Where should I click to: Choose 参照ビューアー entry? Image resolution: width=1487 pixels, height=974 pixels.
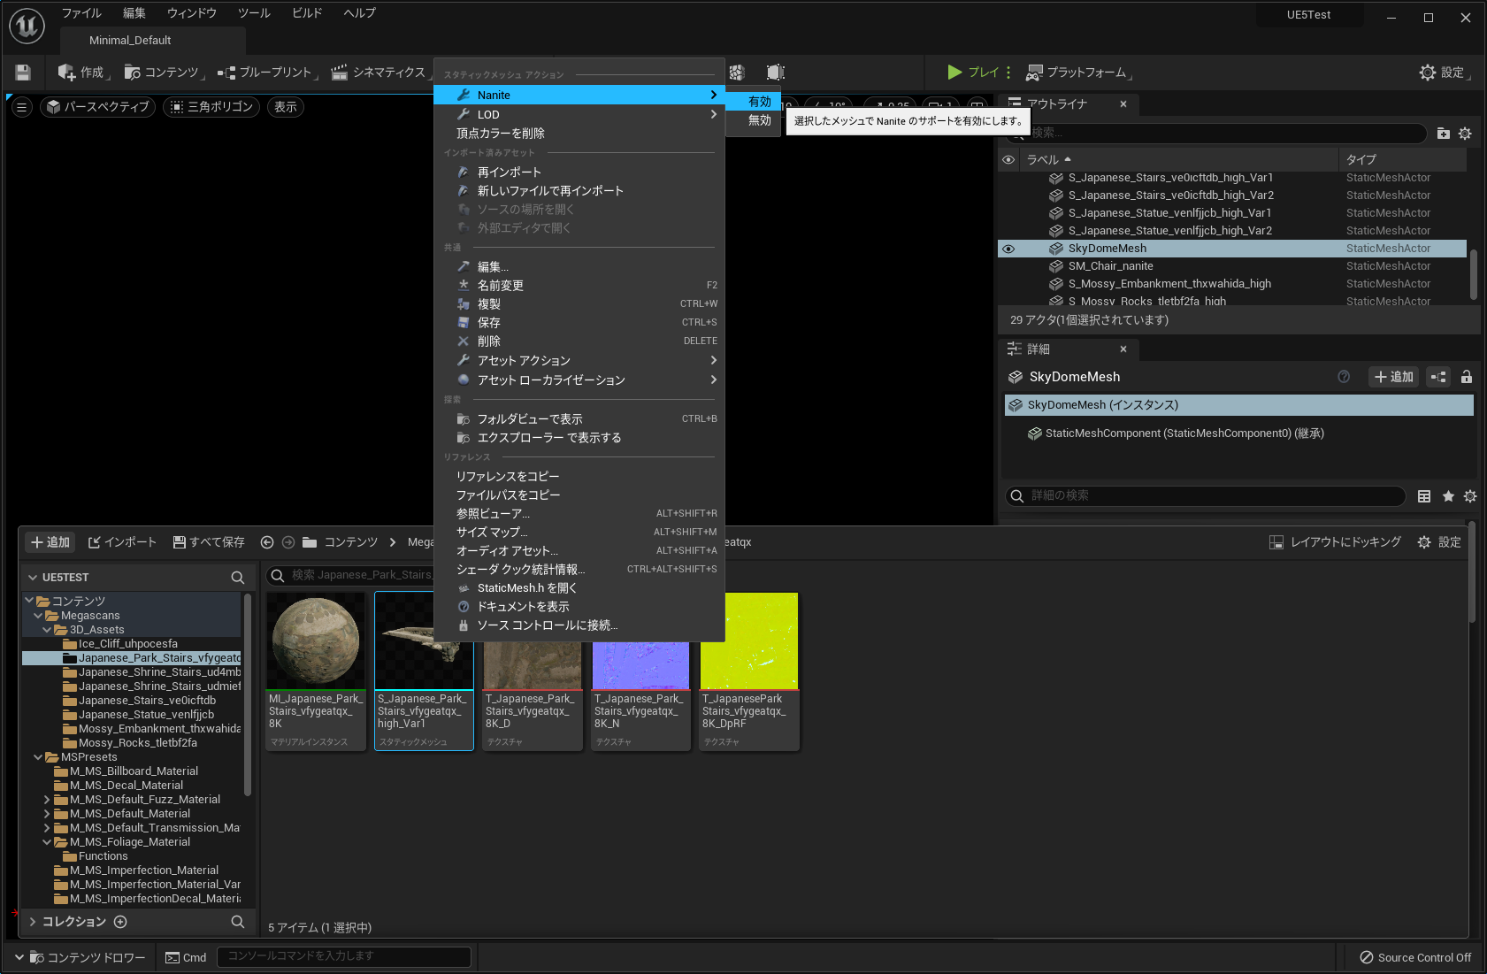click(579, 514)
